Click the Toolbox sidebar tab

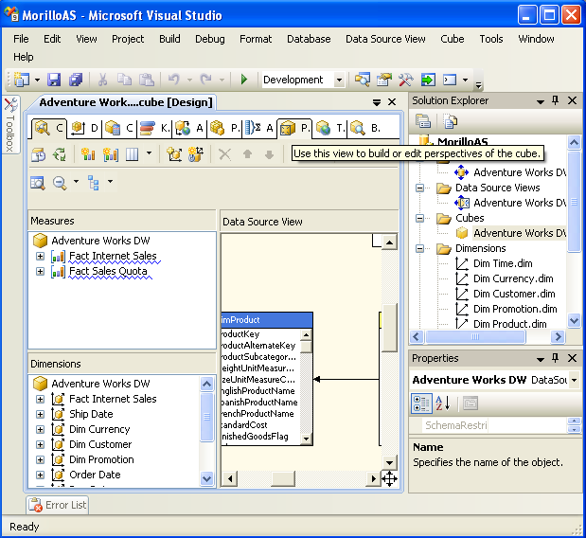pos(10,124)
